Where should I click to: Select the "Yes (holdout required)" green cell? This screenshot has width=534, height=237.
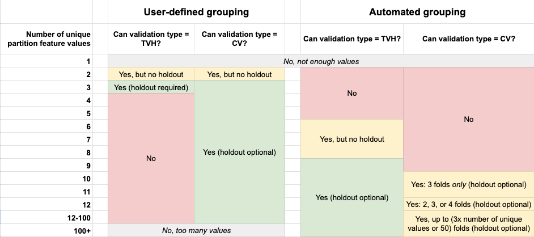coord(151,87)
